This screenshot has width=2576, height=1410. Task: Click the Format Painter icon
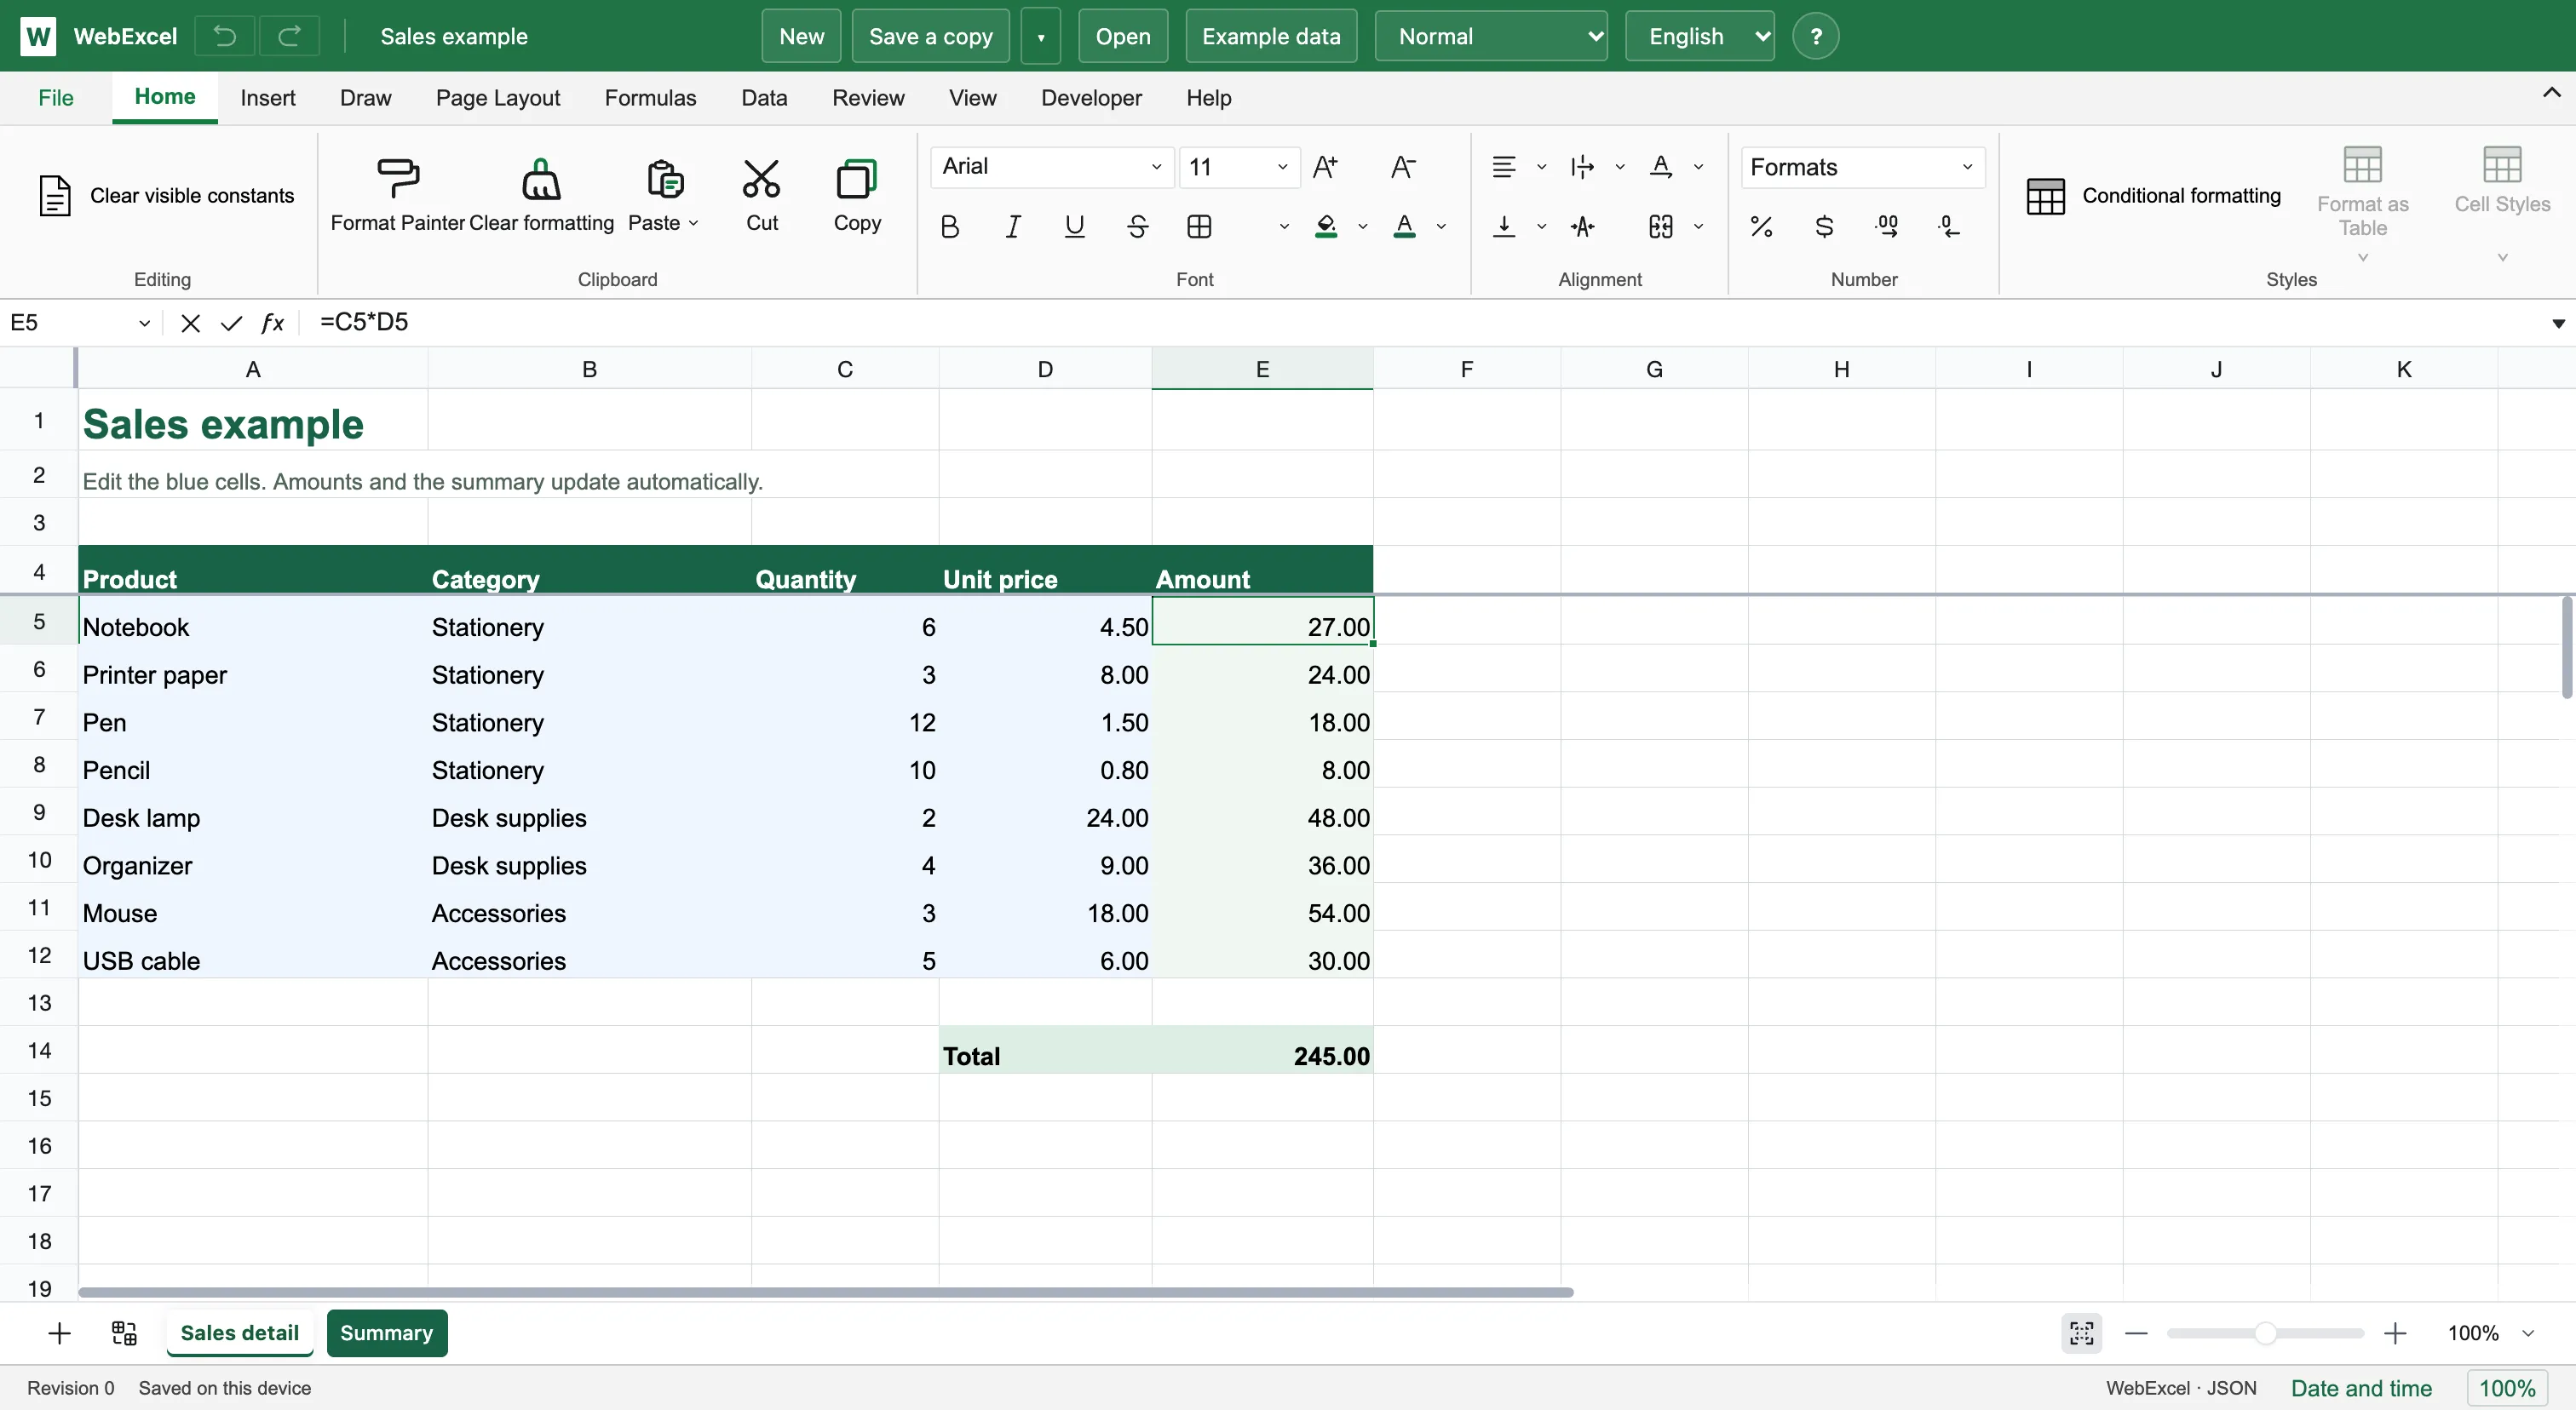coord(398,179)
